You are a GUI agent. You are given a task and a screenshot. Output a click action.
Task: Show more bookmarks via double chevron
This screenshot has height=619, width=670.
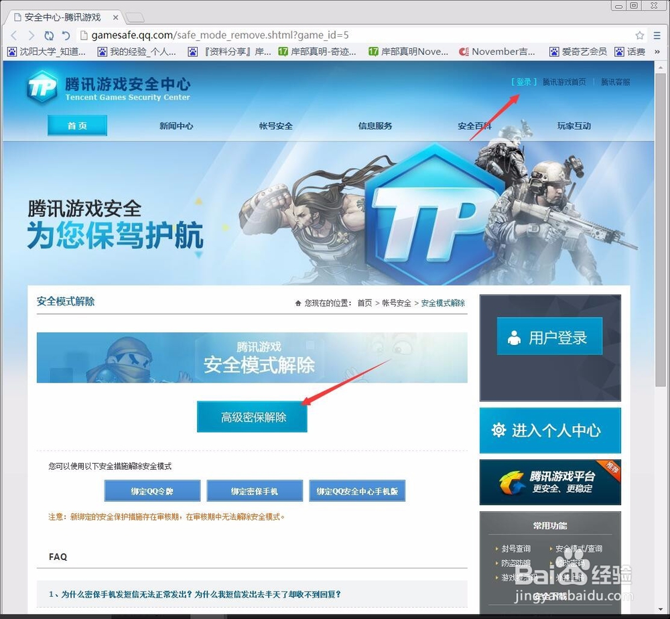coord(657,52)
